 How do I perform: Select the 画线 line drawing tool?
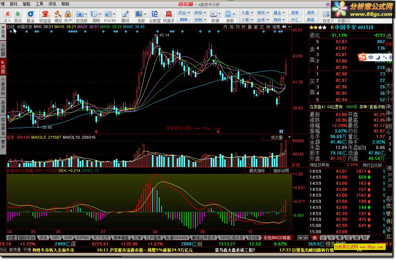(125, 14)
